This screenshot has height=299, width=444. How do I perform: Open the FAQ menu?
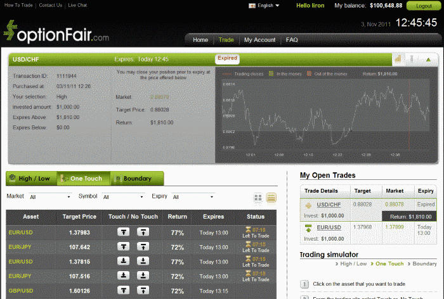tap(292, 40)
